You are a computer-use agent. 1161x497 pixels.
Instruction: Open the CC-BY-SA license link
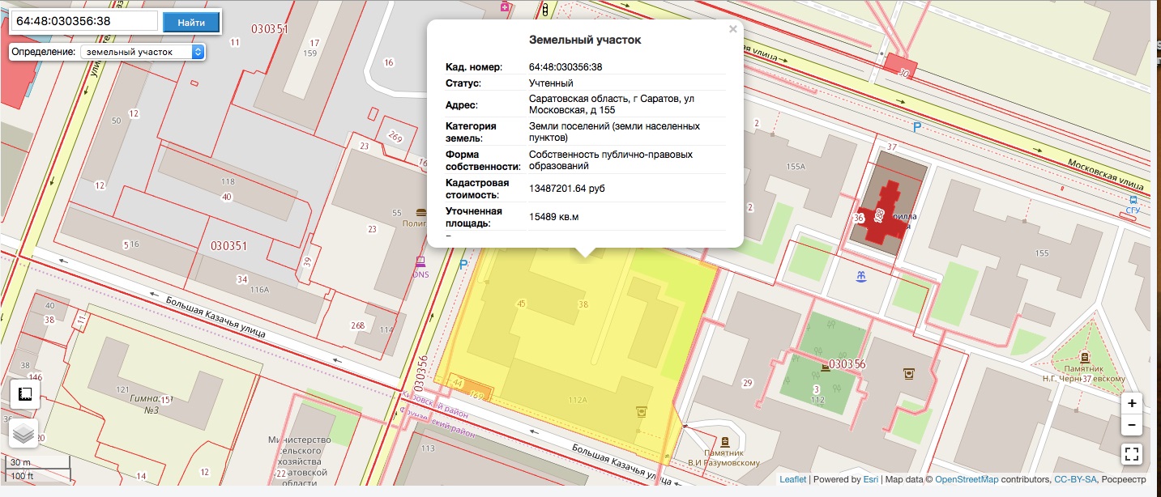click(x=1075, y=479)
